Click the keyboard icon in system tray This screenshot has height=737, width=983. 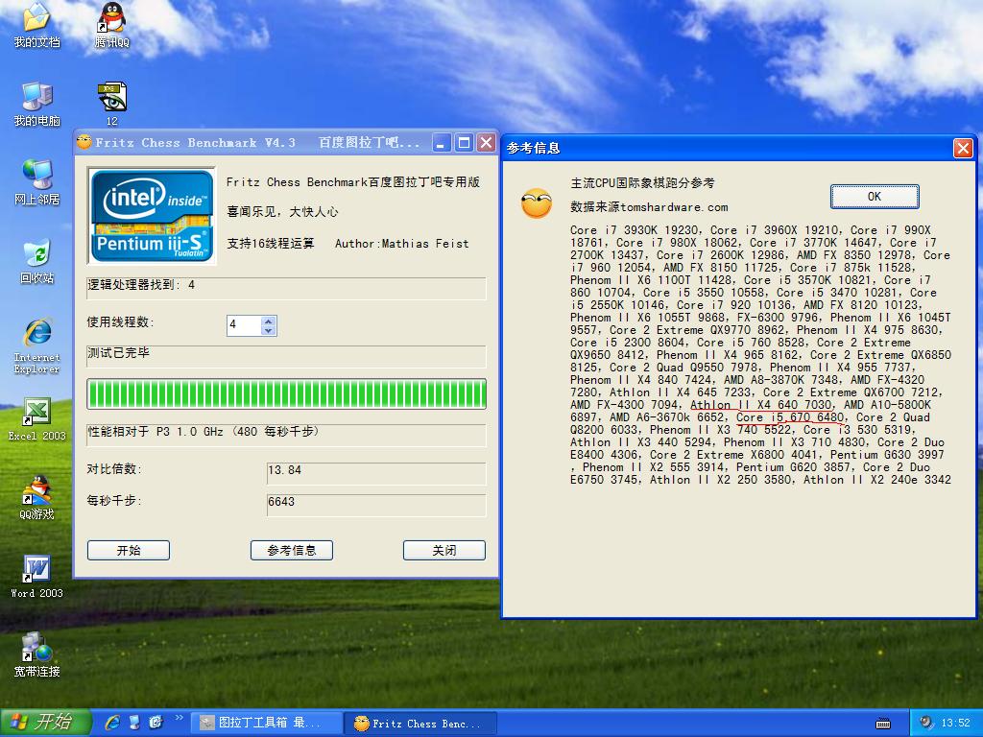[x=883, y=724]
